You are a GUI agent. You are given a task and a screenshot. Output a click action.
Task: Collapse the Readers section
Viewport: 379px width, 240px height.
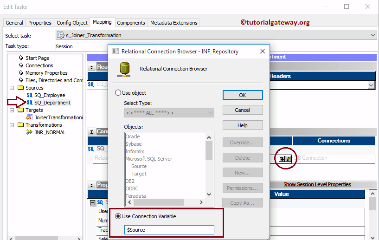coord(91,67)
